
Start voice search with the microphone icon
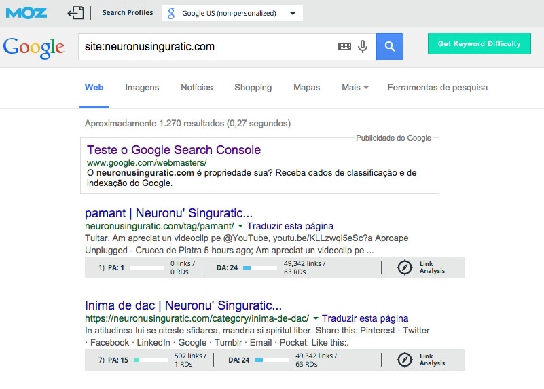point(363,46)
